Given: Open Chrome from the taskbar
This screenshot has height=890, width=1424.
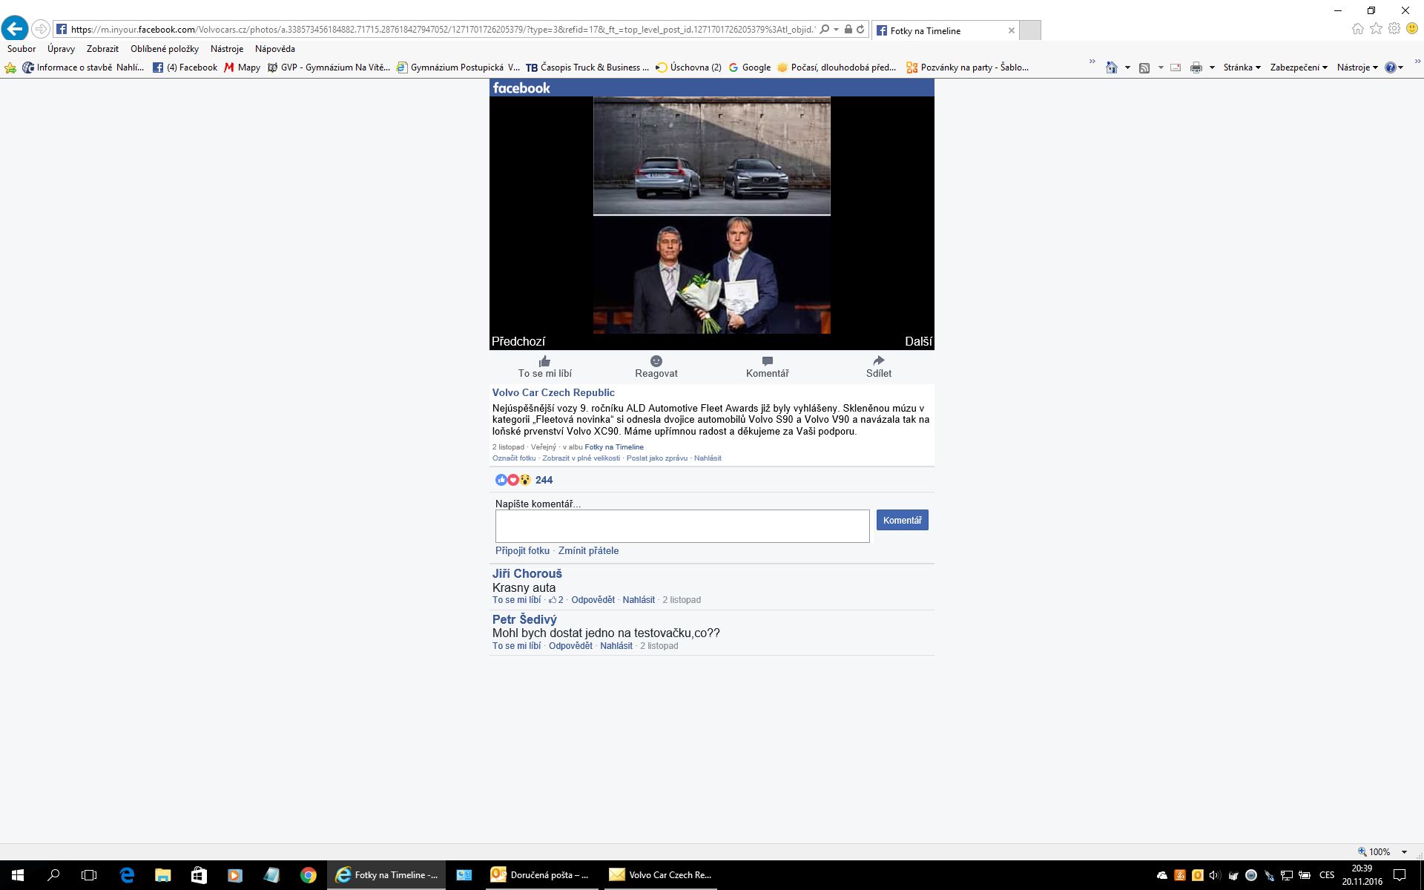Looking at the screenshot, I should tap(308, 875).
